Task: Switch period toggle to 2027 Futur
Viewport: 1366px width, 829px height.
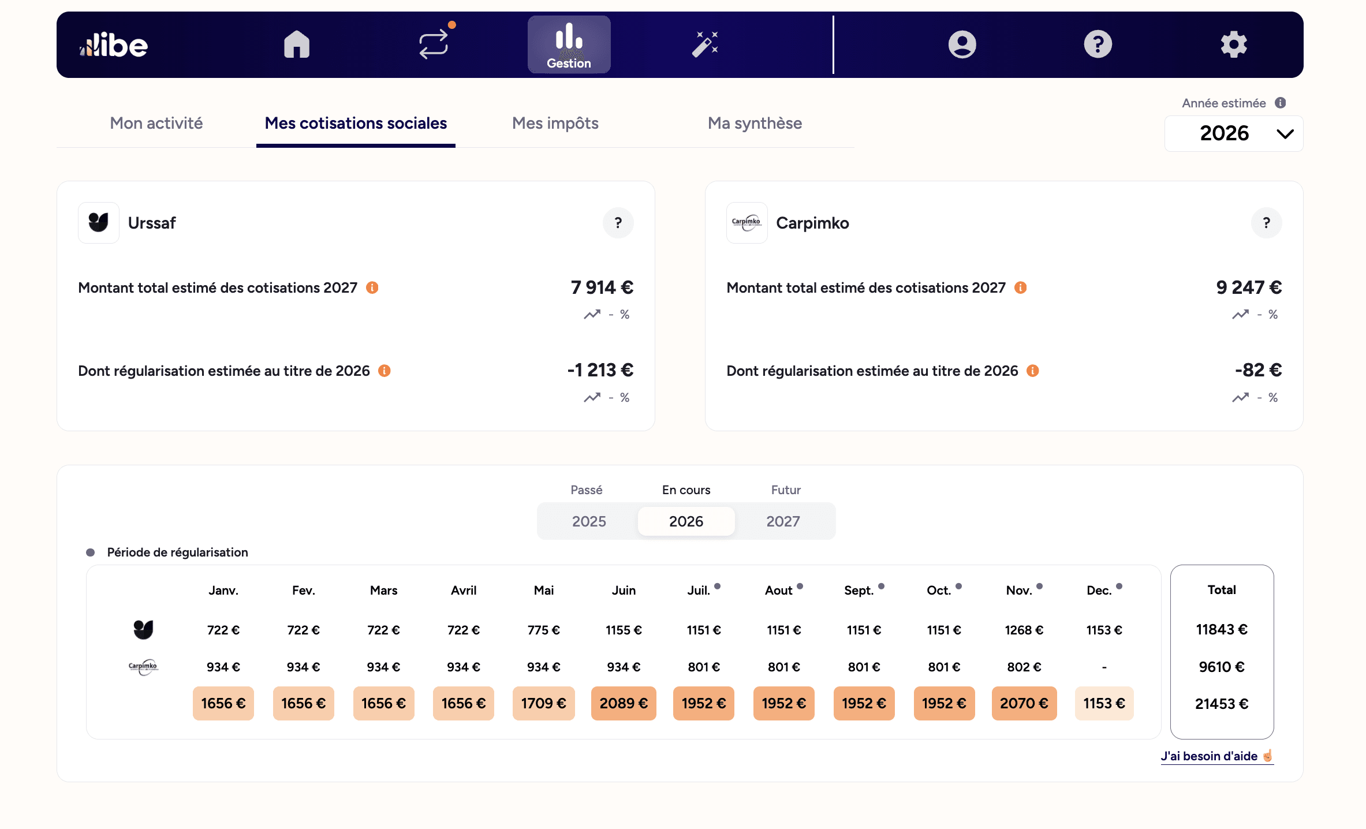Action: [783, 521]
